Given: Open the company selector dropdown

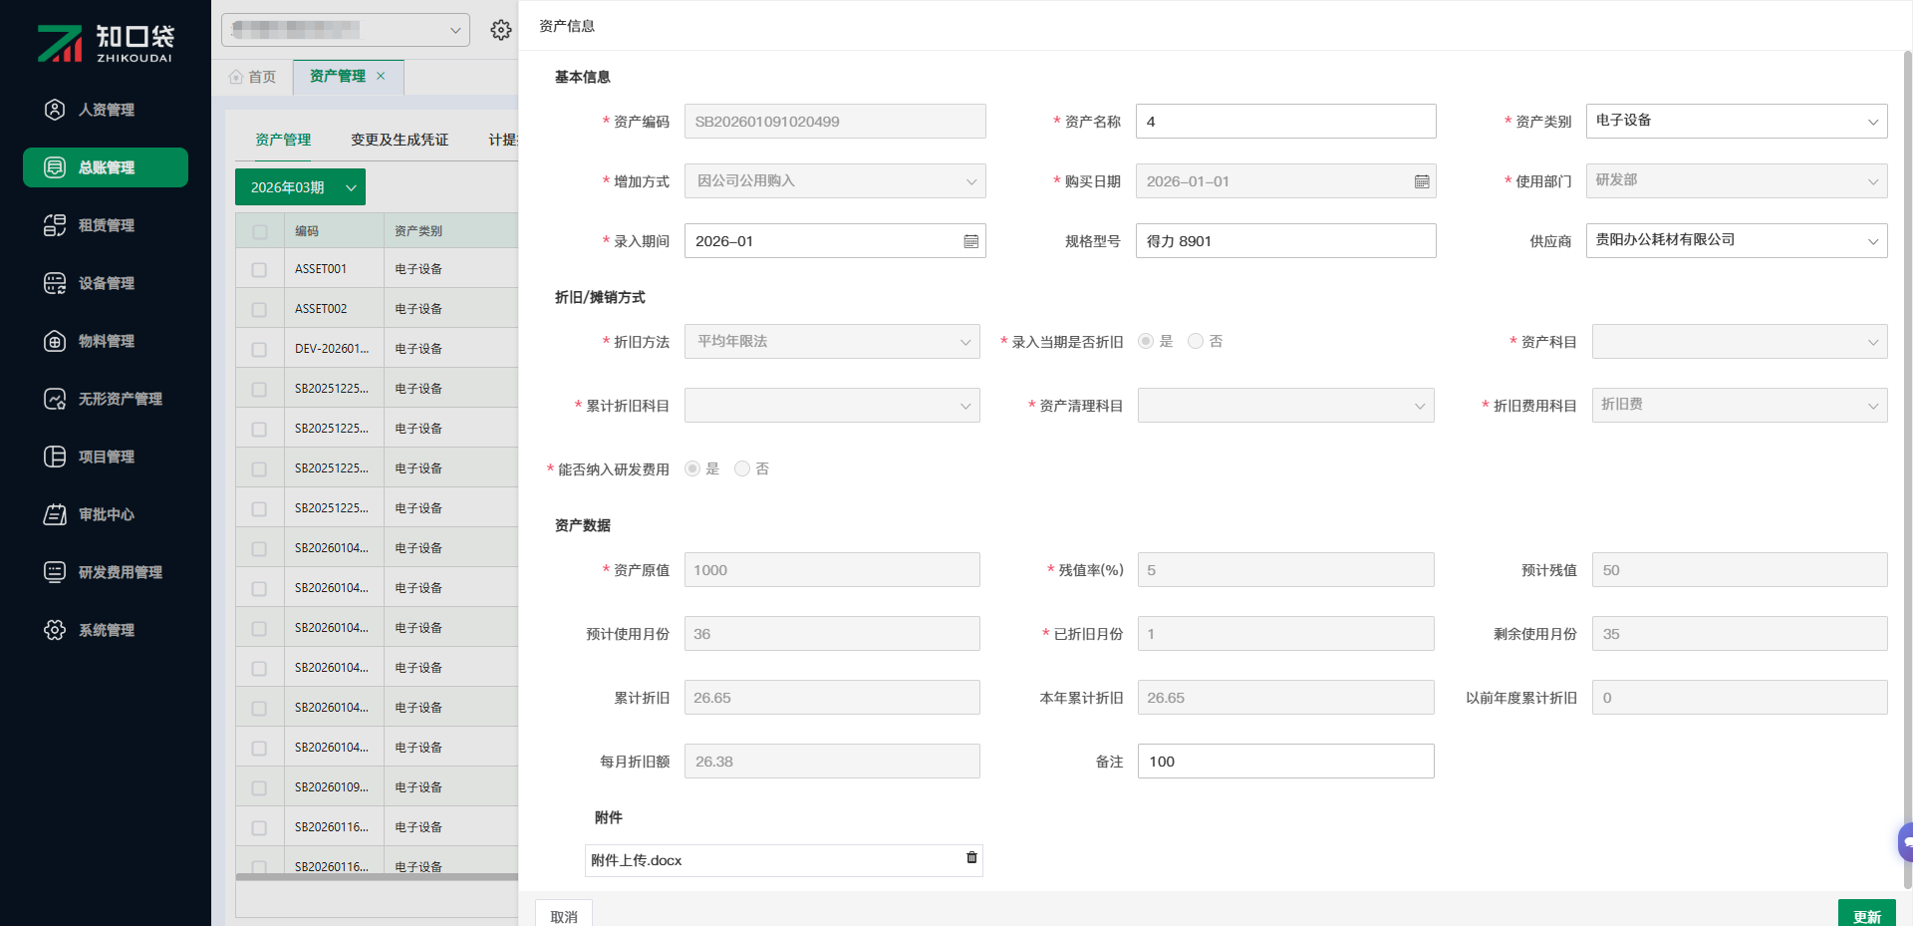Looking at the screenshot, I should click(346, 30).
